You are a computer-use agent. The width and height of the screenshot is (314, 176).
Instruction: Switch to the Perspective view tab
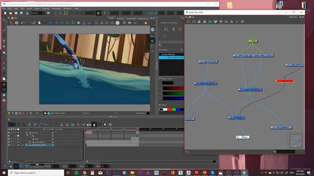143,19
